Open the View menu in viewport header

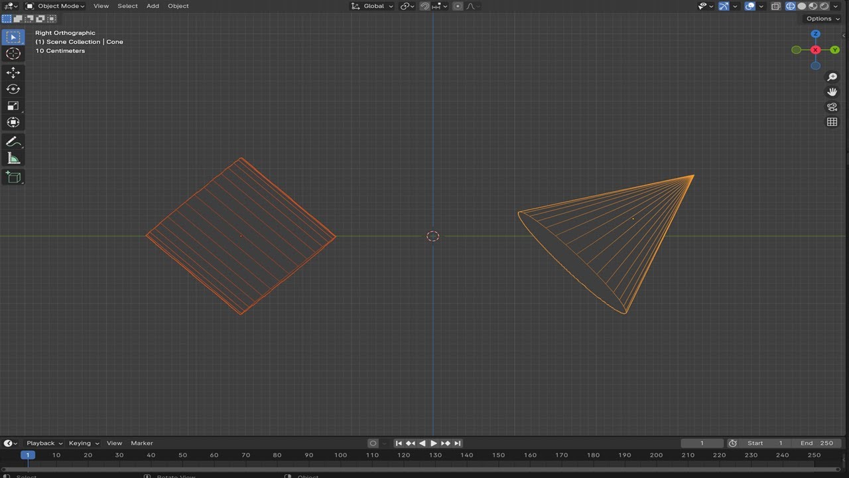[101, 6]
